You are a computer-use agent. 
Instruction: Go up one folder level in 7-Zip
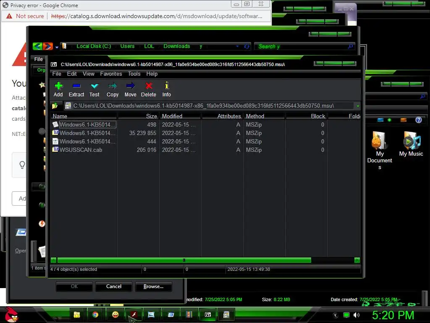click(x=55, y=106)
